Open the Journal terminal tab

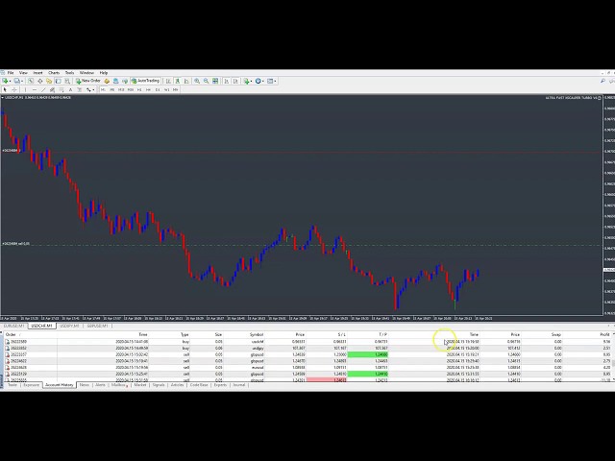(x=238, y=384)
